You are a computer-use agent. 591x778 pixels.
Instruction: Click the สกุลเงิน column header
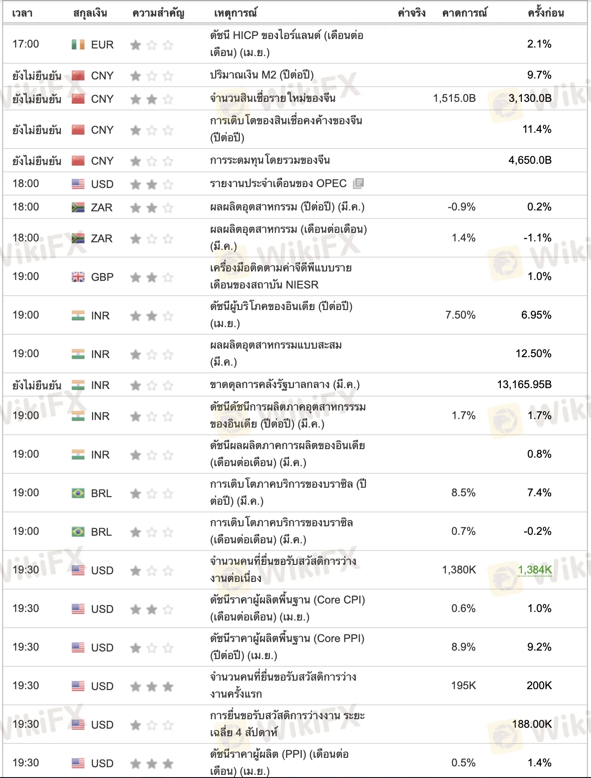[x=90, y=13]
